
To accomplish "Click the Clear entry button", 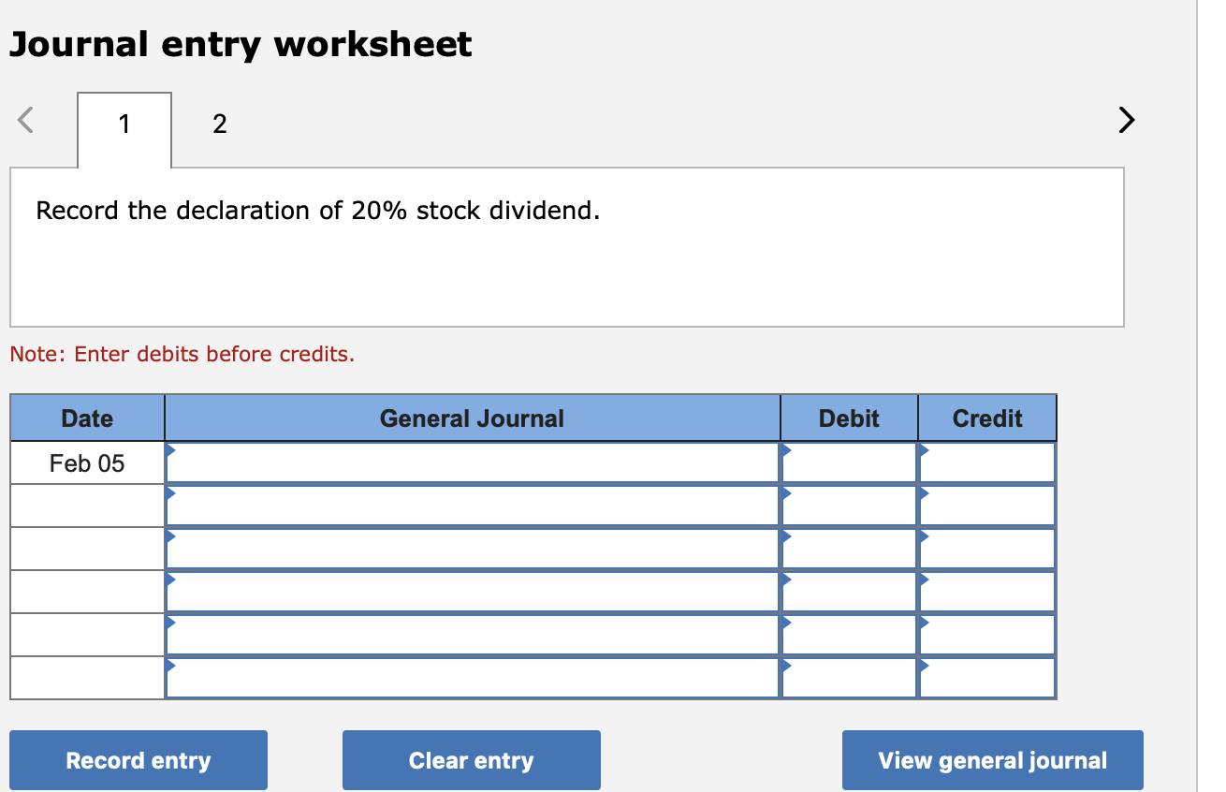I will tap(472, 760).
